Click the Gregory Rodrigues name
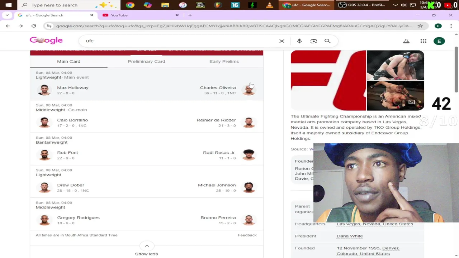 78,218
